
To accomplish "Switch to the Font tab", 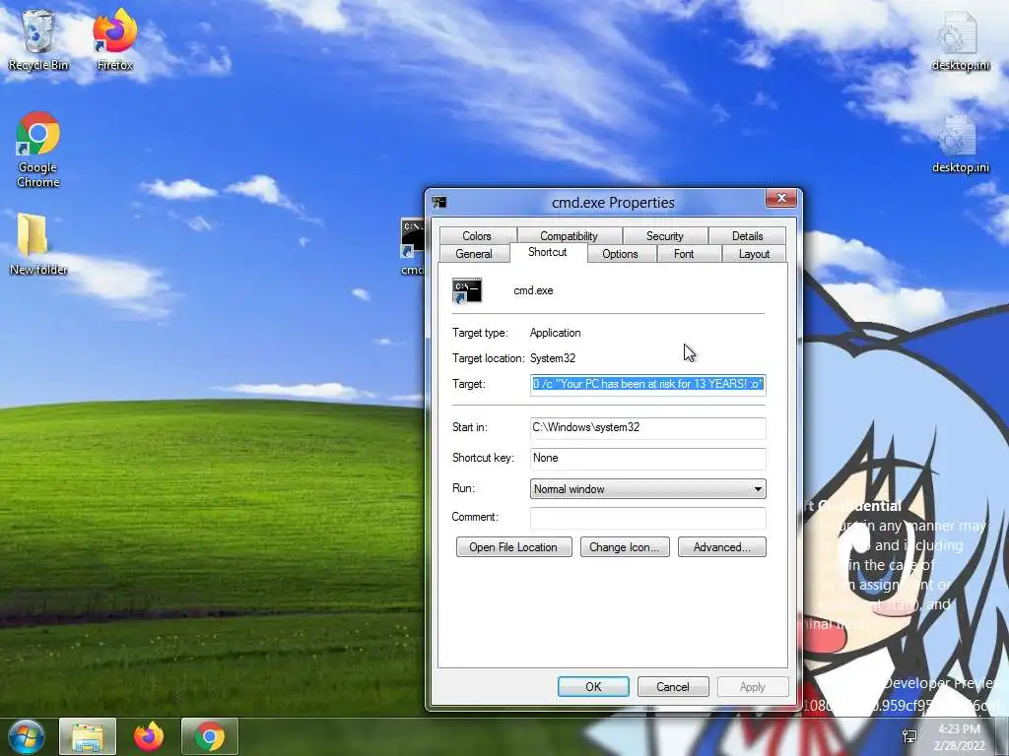I will (x=684, y=254).
